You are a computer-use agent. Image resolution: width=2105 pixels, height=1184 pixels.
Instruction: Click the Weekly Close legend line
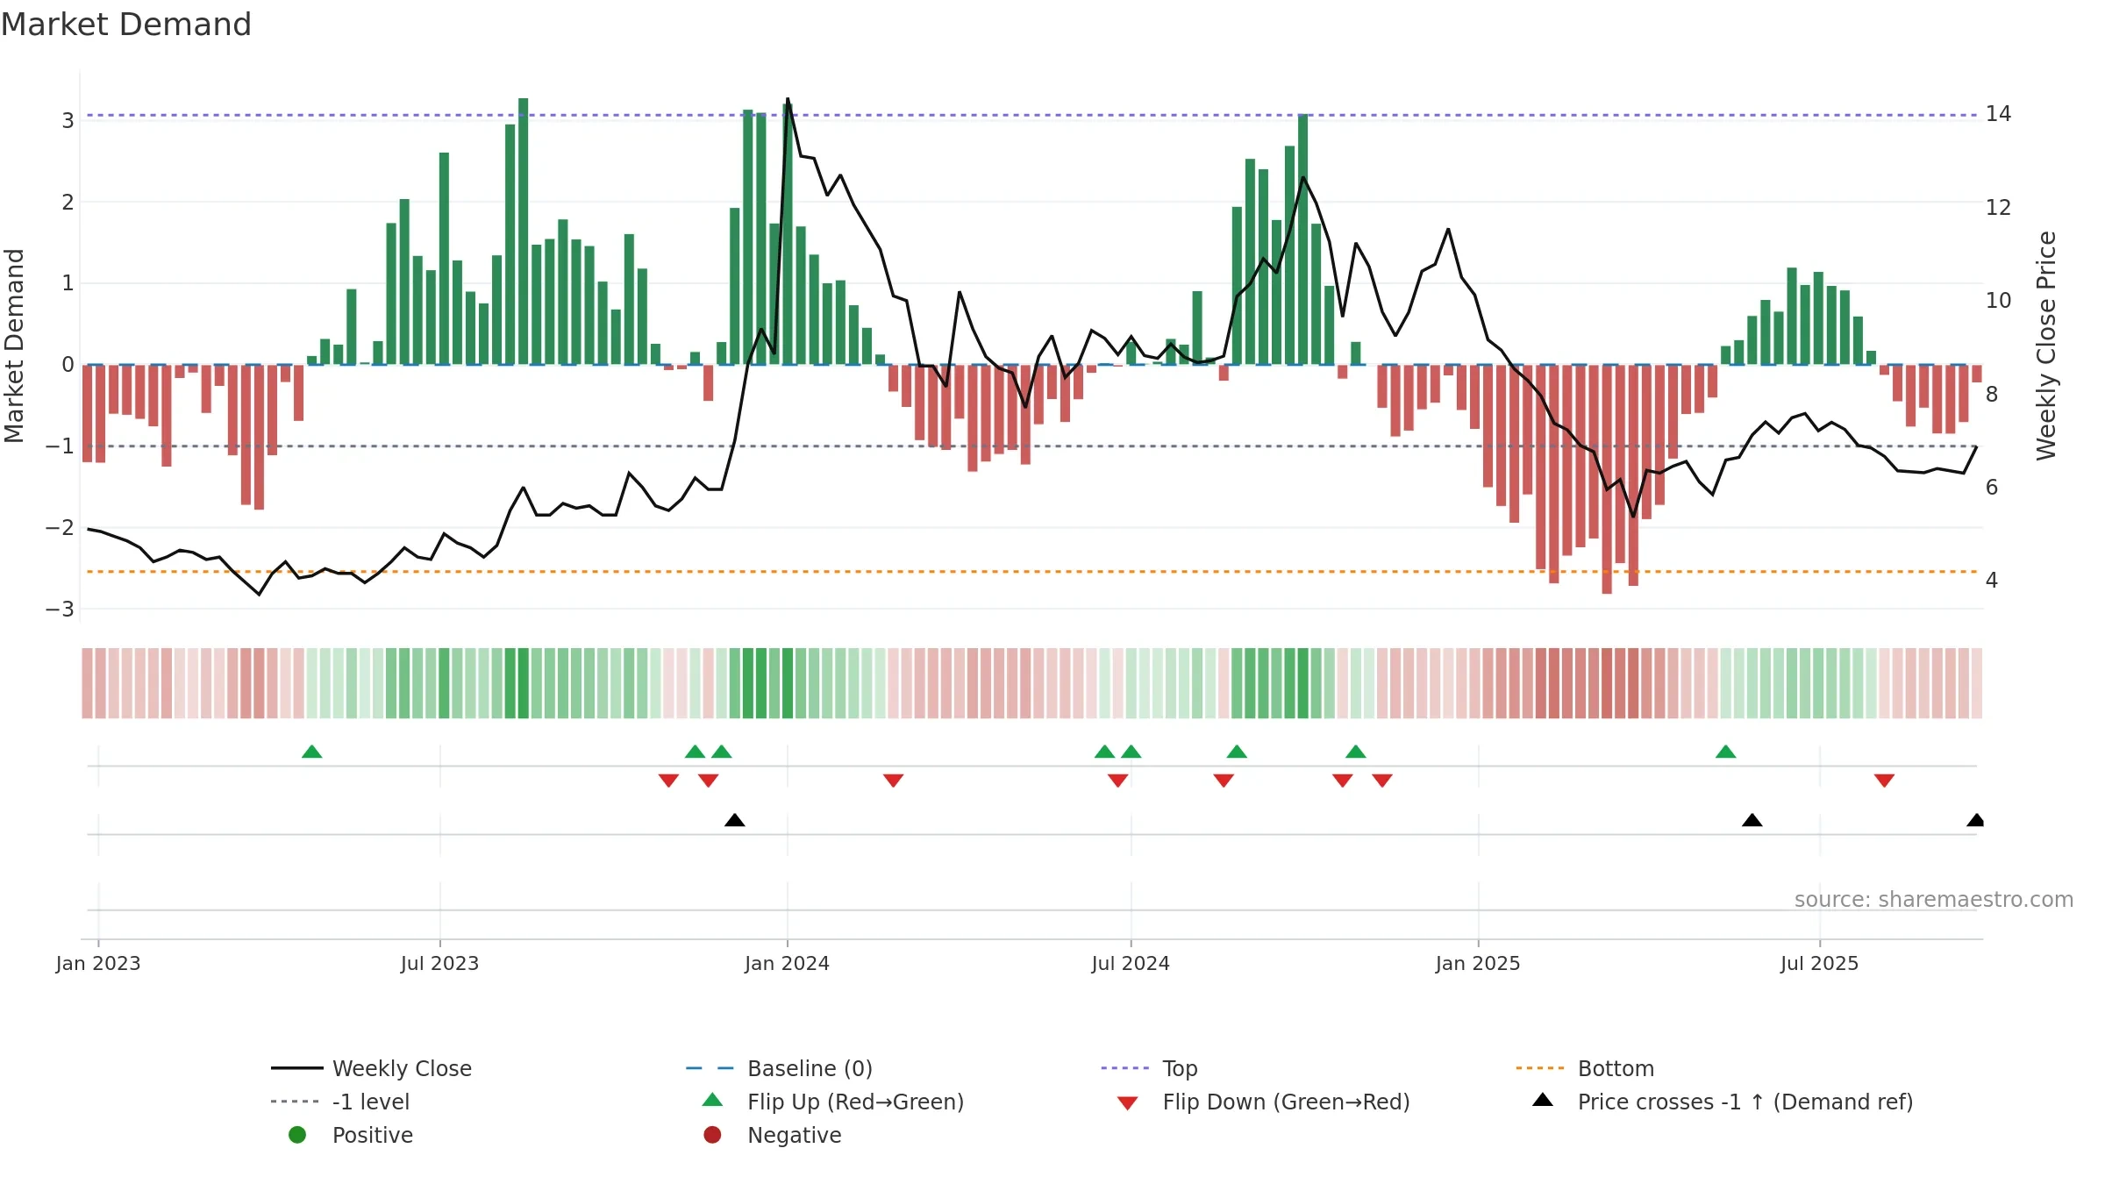tap(296, 1068)
